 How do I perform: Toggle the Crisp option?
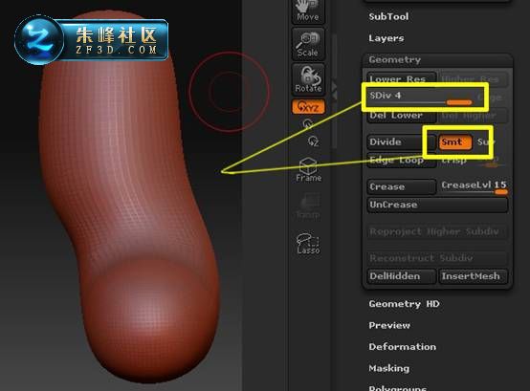coord(454,160)
